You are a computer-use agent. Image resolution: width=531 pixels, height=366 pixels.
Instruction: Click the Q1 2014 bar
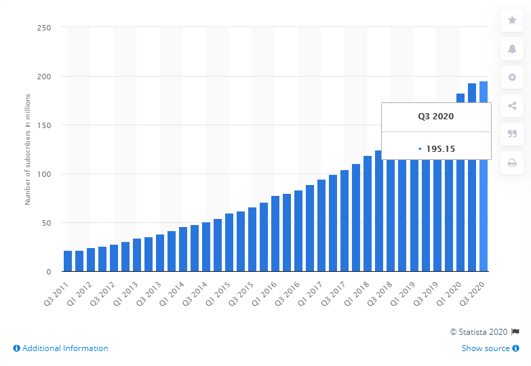183,249
